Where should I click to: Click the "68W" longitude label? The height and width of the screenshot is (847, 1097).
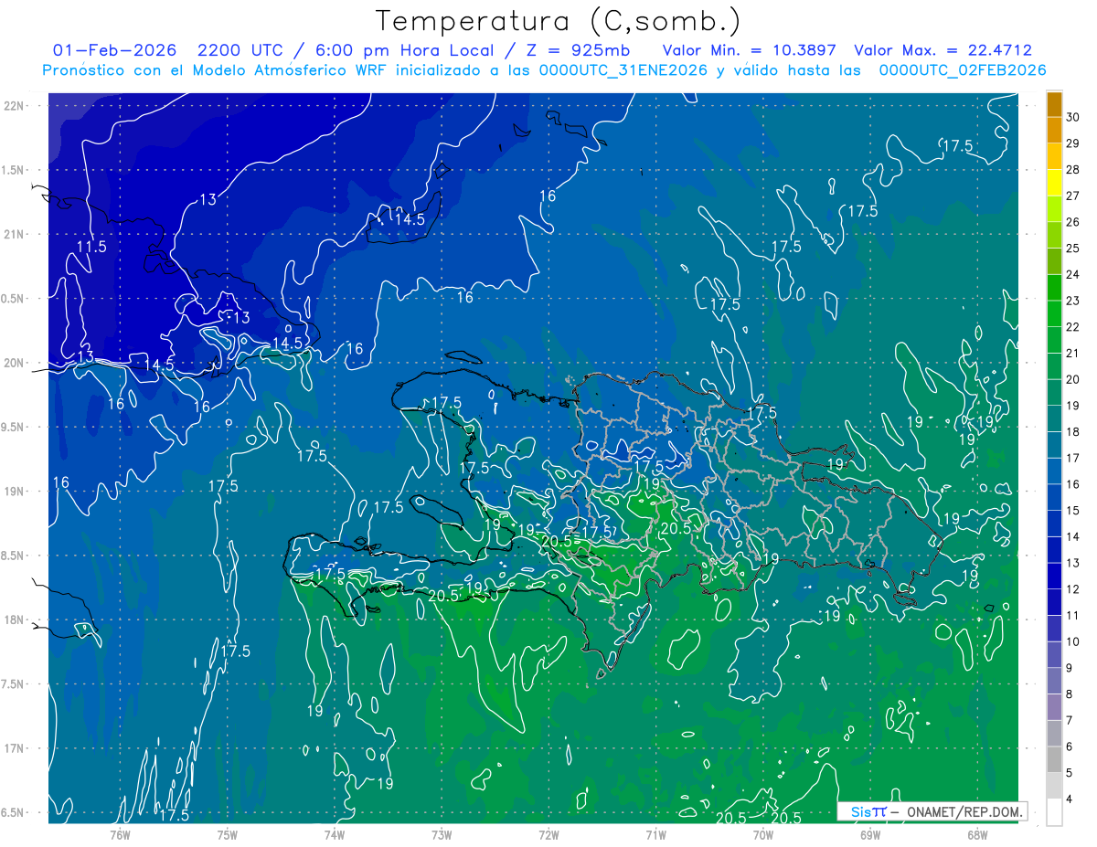[977, 834]
